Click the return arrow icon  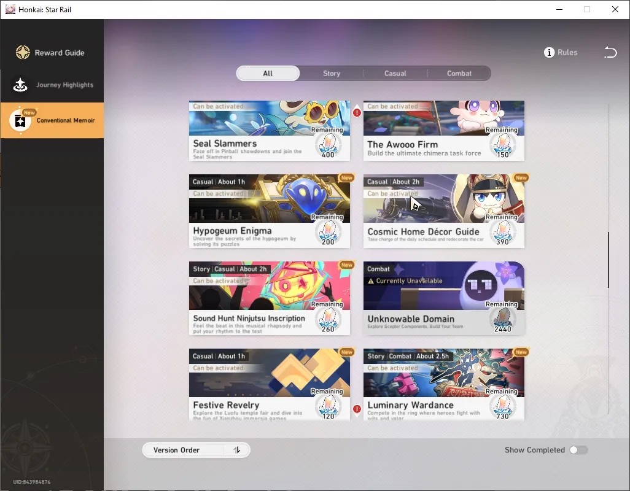coord(610,52)
